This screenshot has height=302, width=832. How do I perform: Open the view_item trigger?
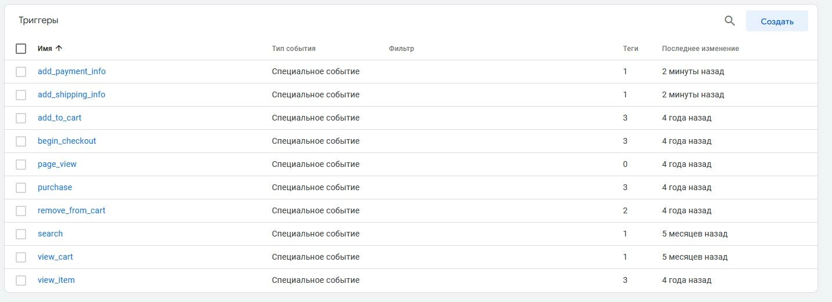(56, 280)
